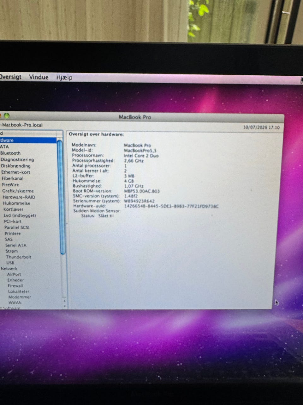Viewport: 303px width, 405px height.
Task: Select Fiberkanal entry
Action: click(x=13, y=178)
